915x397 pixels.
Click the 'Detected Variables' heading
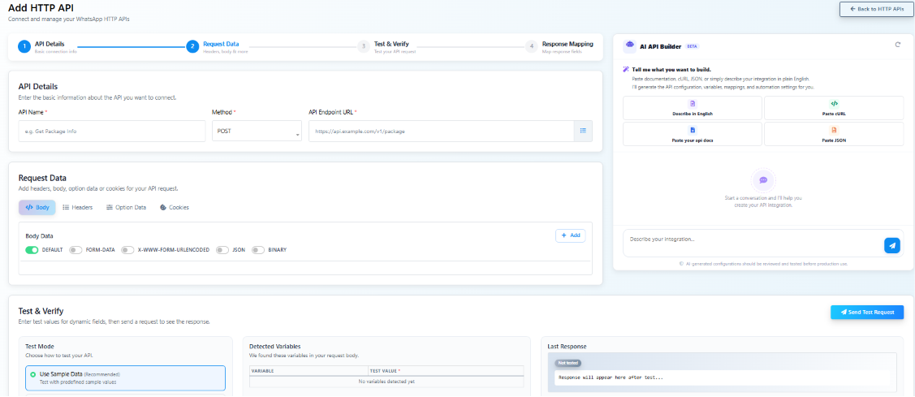tap(275, 346)
